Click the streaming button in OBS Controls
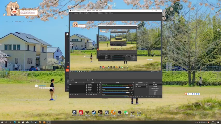This screenshot has width=221, height=124. (155, 85)
